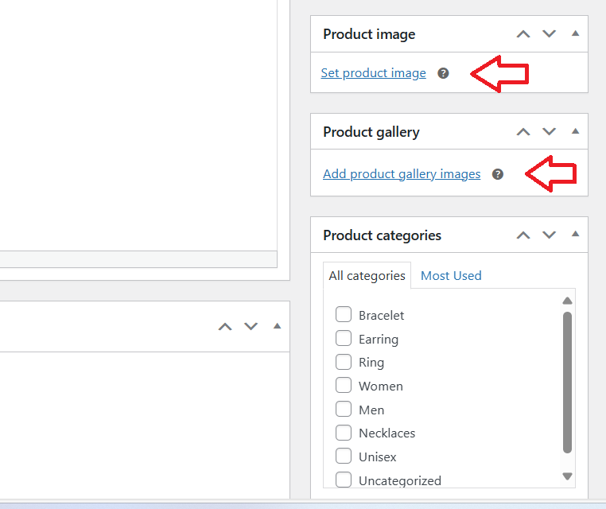Collapse the Product categories panel

[x=575, y=234]
